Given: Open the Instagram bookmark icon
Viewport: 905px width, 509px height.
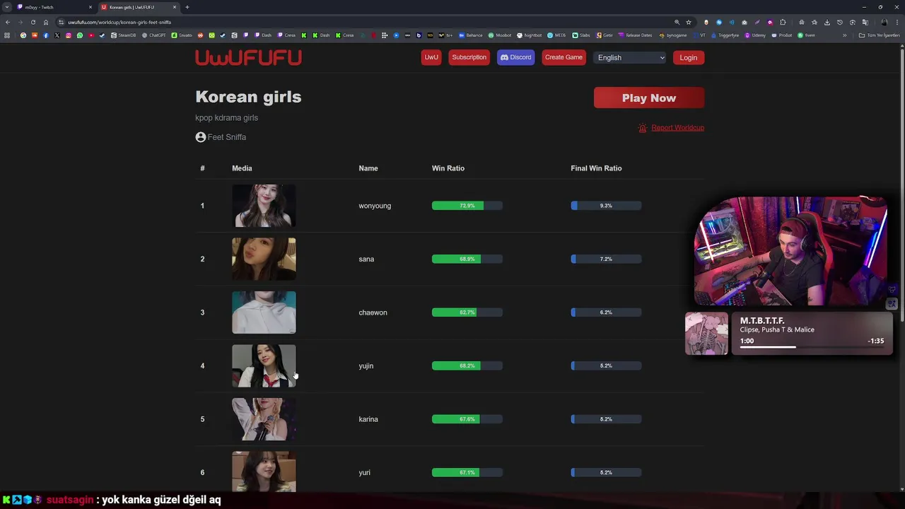Looking at the screenshot, I should point(68,35).
